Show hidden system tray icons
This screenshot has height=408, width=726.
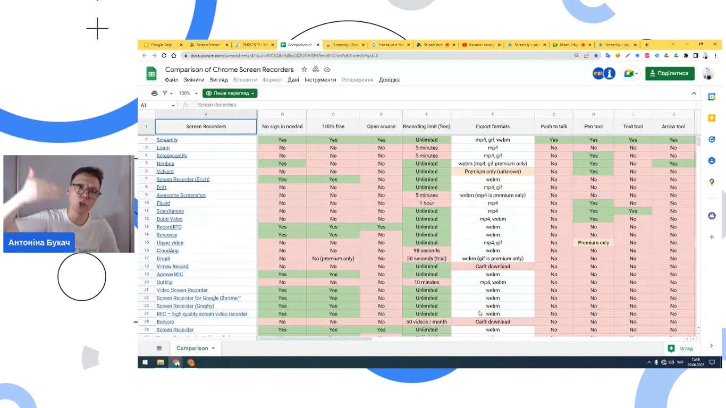(649, 362)
